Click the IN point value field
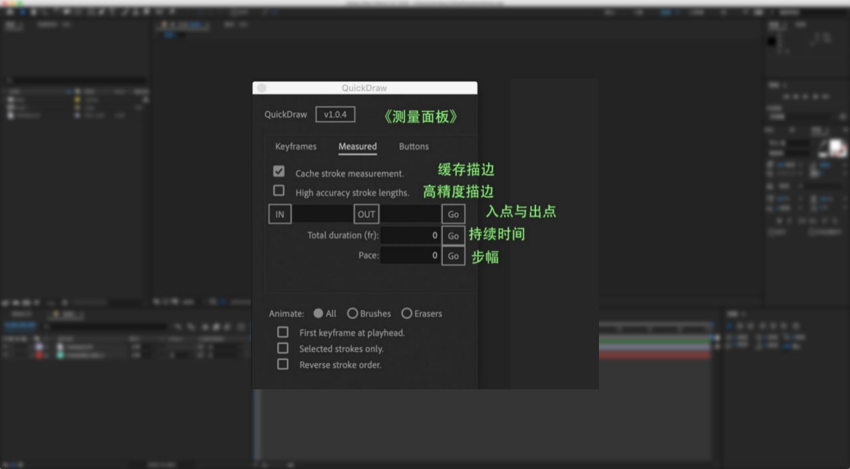The image size is (850, 469). [x=323, y=214]
